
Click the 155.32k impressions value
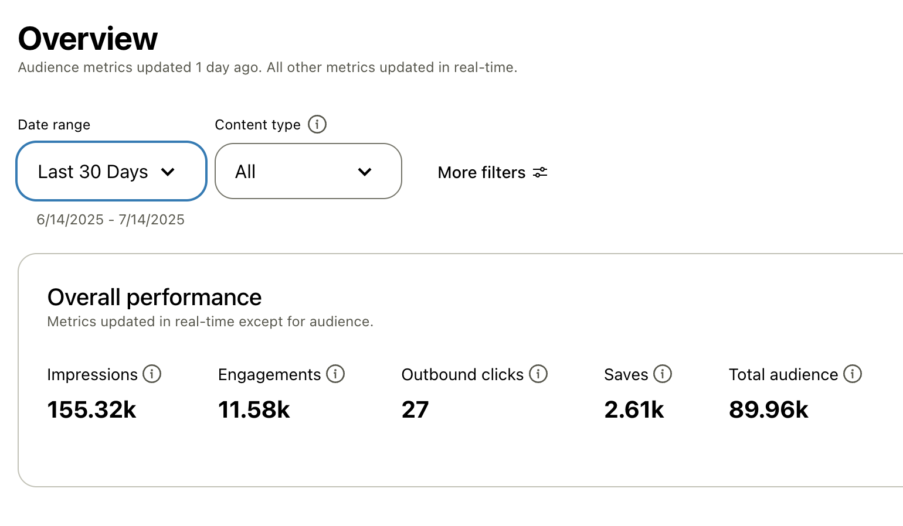(91, 409)
